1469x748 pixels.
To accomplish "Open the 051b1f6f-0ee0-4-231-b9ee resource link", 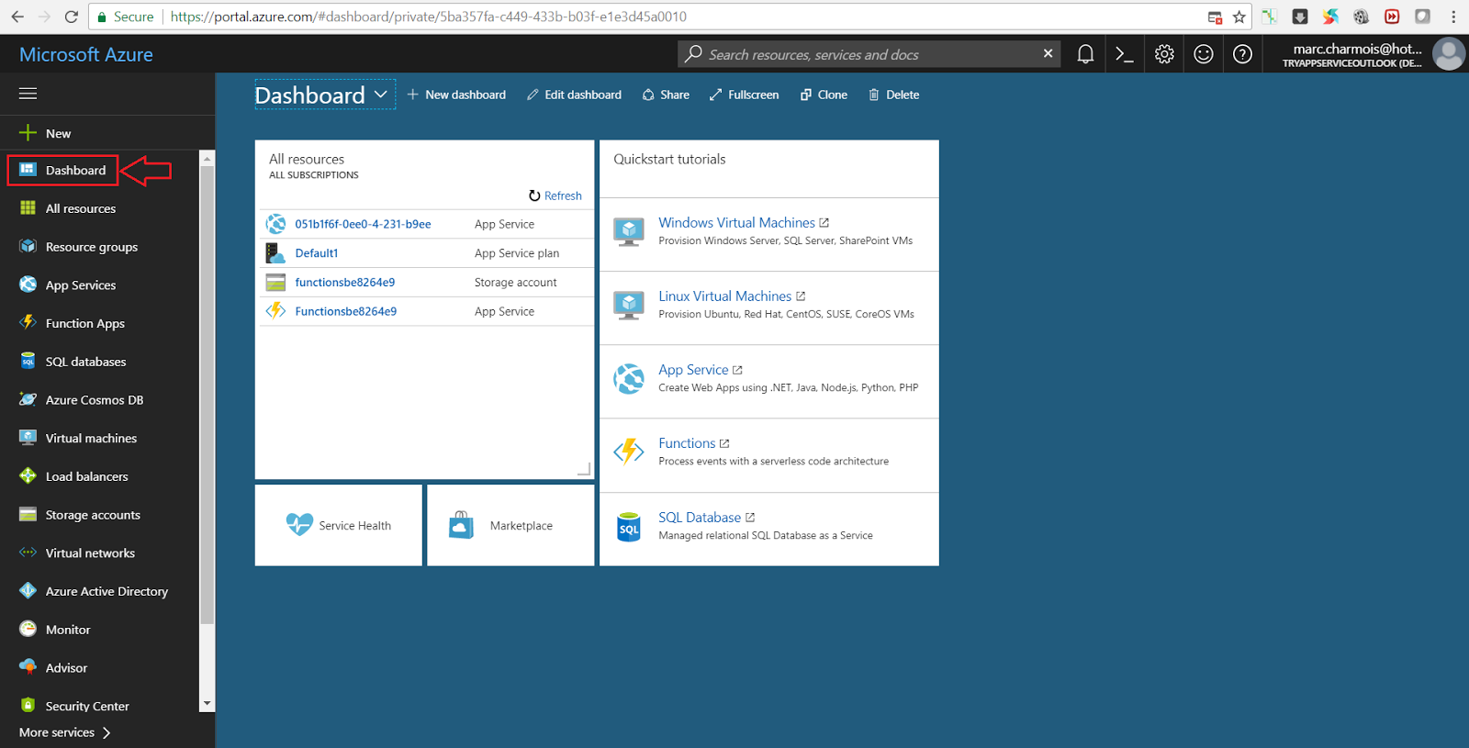I will (x=363, y=224).
